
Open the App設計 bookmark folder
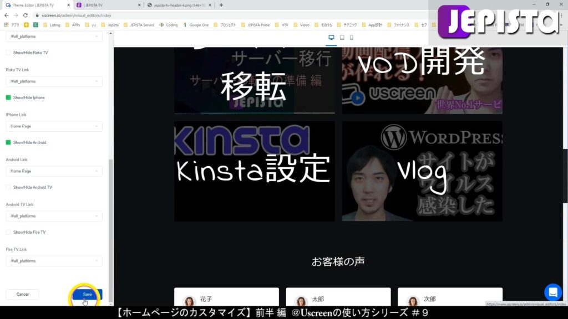pyautogui.click(x=372, y=25)
